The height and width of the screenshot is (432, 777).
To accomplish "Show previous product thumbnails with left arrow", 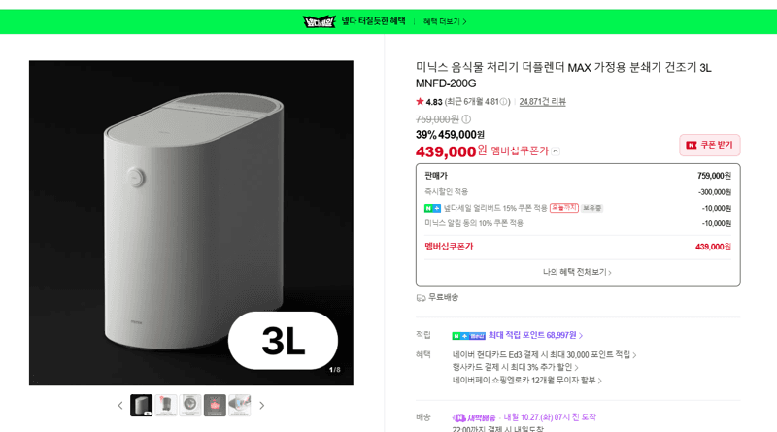I will coord(120,405).
